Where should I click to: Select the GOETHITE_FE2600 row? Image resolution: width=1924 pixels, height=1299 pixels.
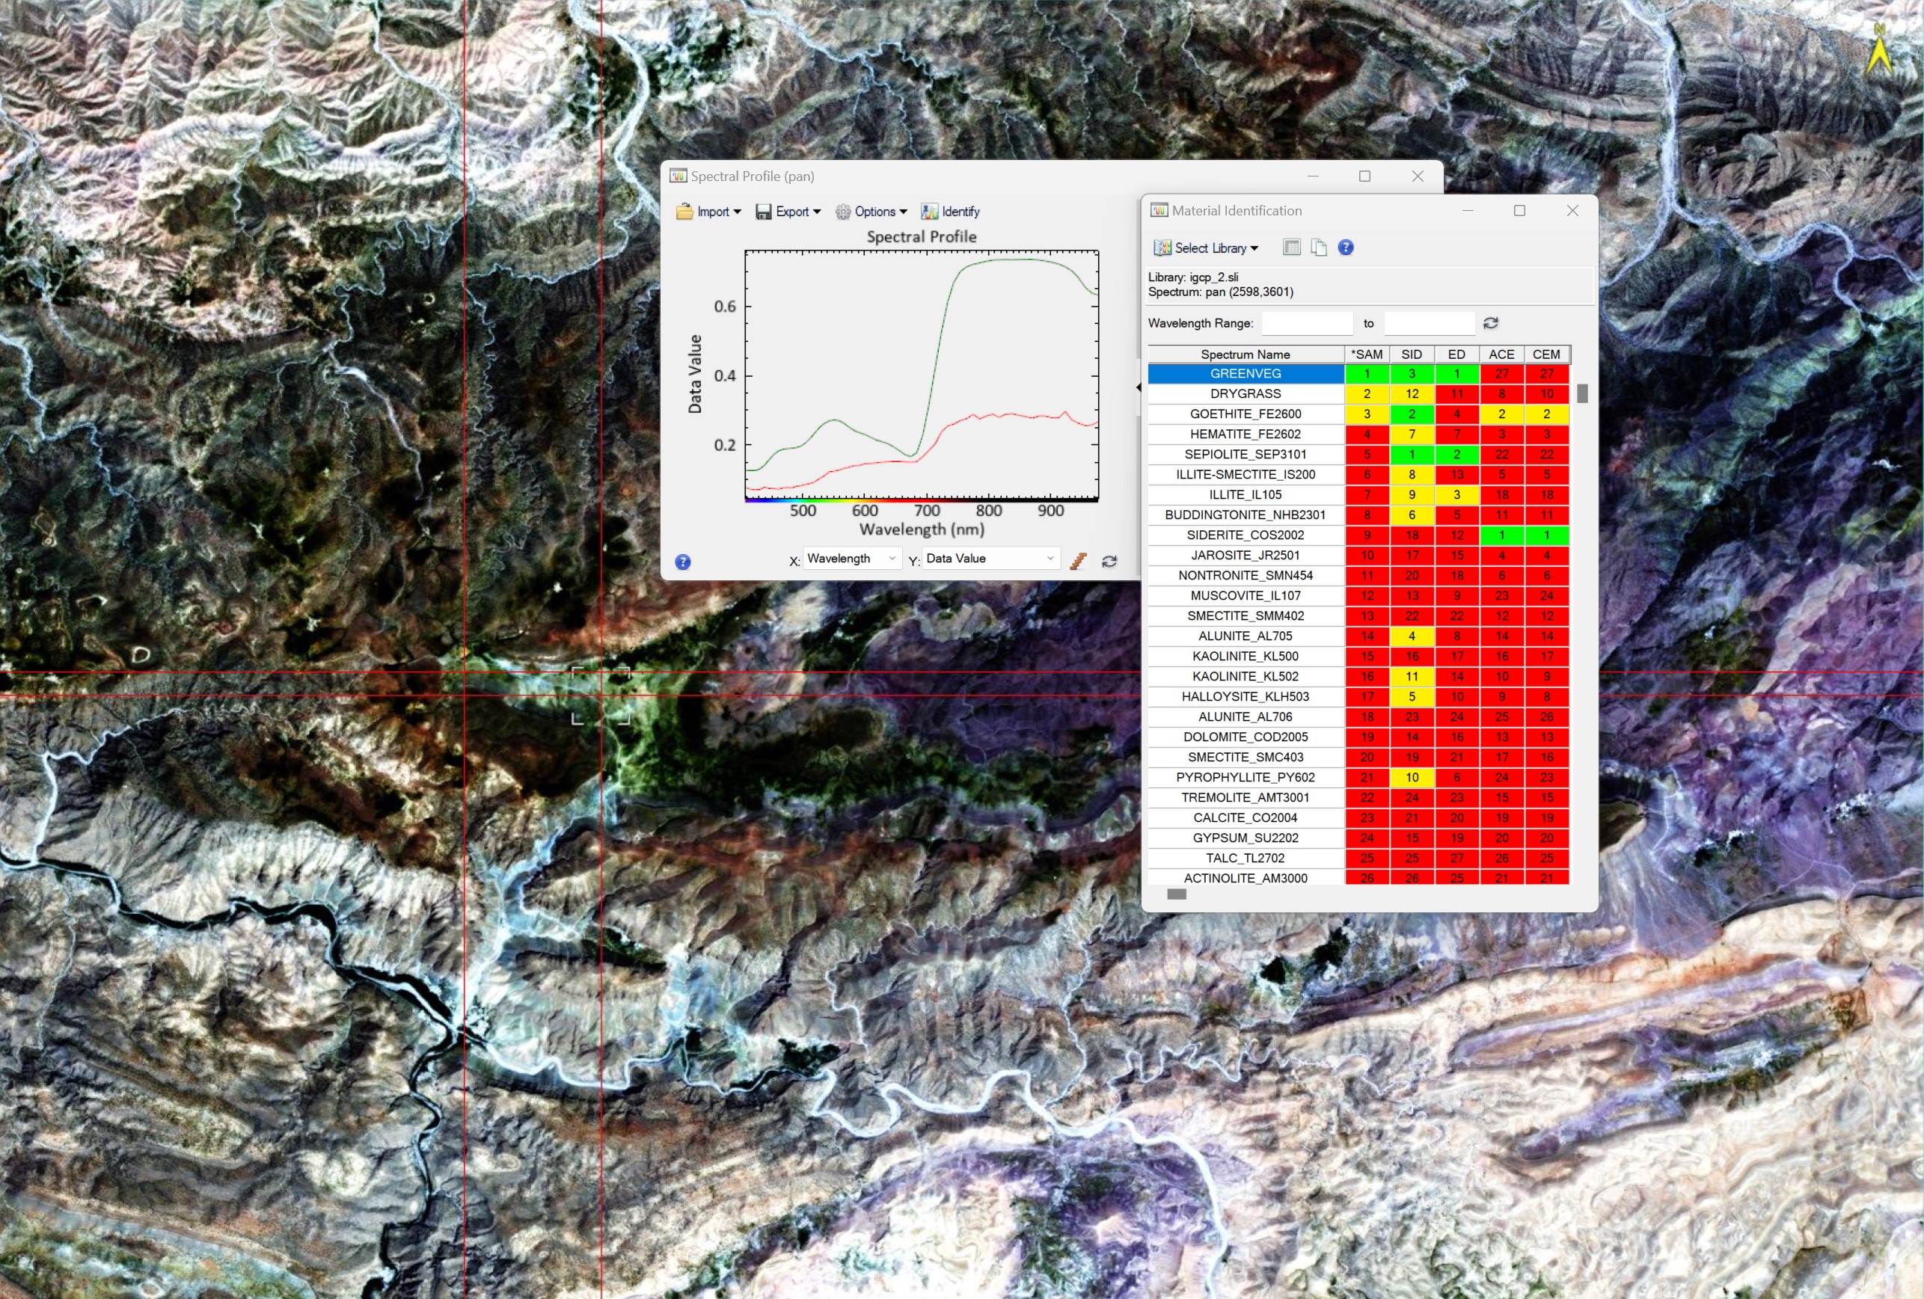point(1245,414)
